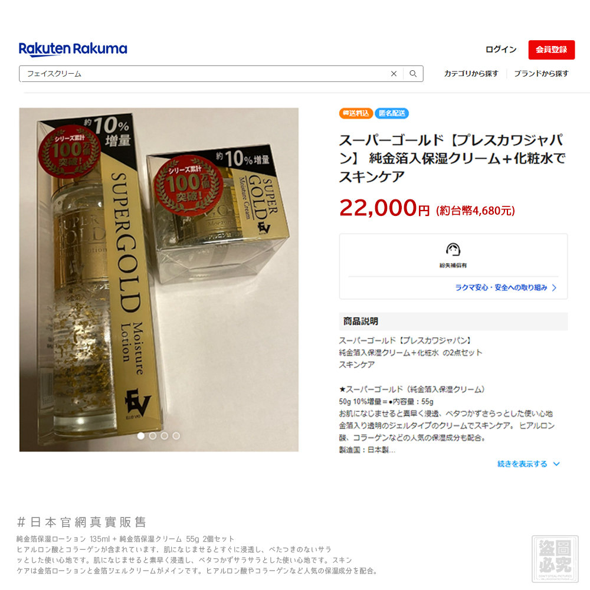Open カテゴリから探す menu

[471, 74]
